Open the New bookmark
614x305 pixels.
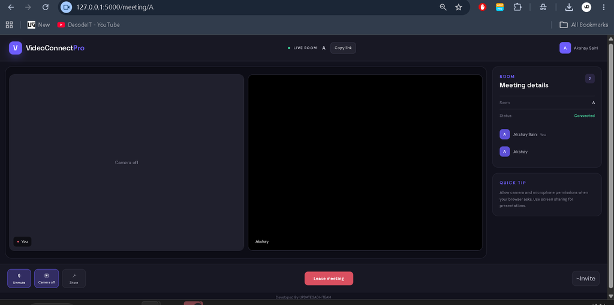38,25
